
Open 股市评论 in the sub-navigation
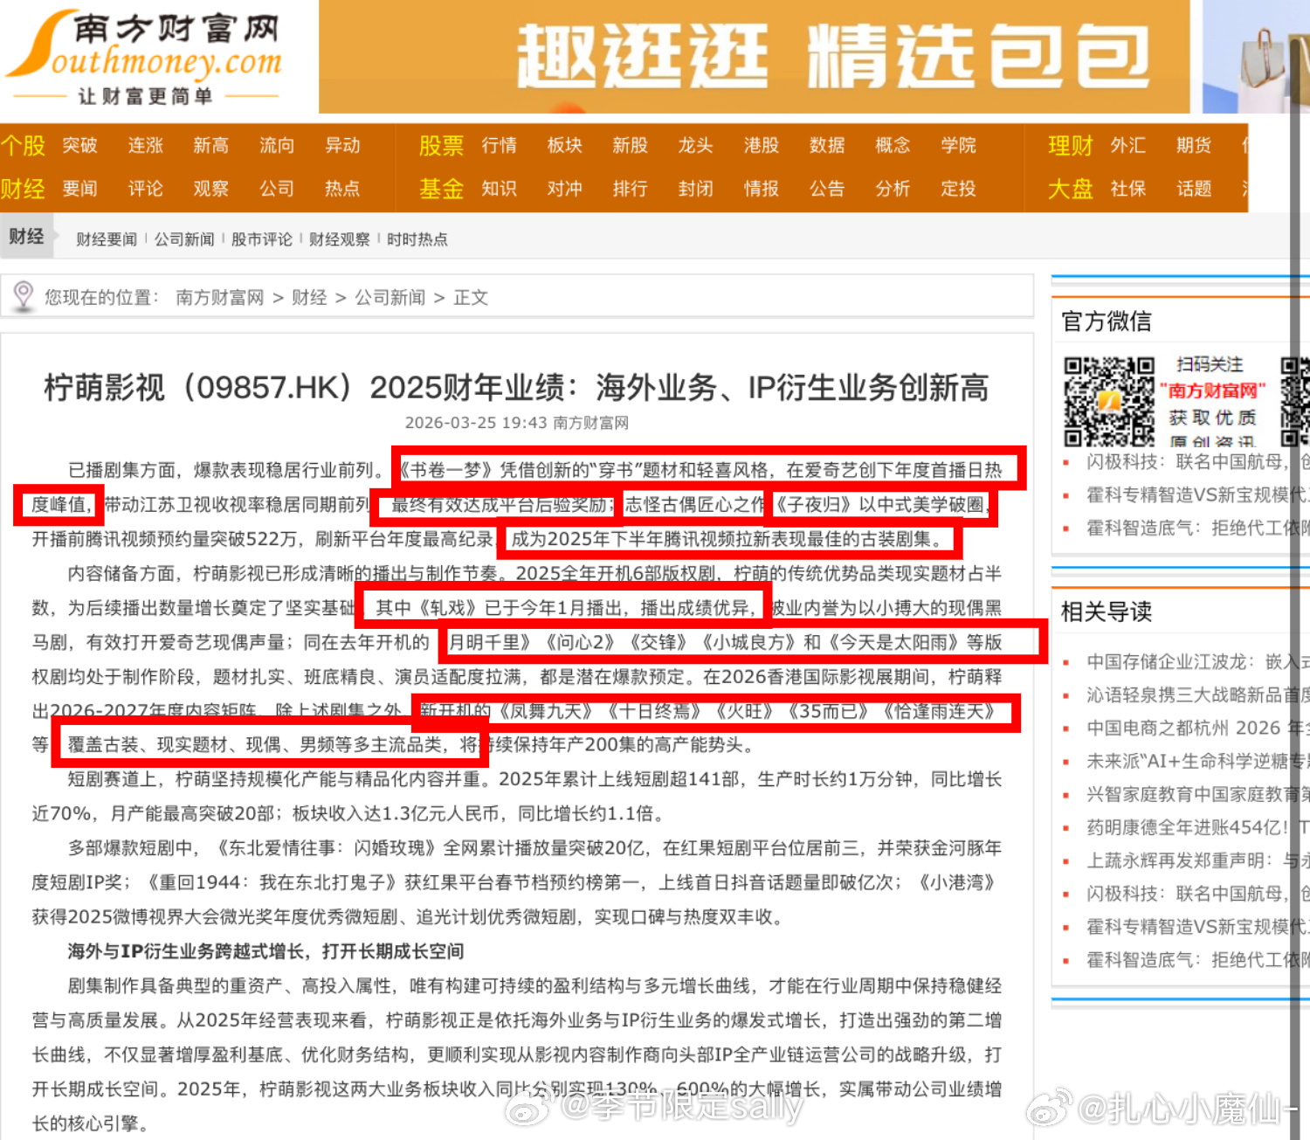[261, 238]
